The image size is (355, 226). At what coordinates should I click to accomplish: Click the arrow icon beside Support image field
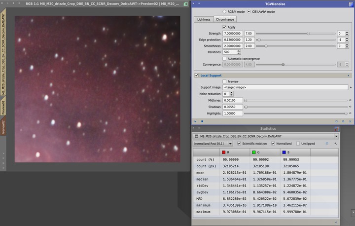[x=351, y=87]
